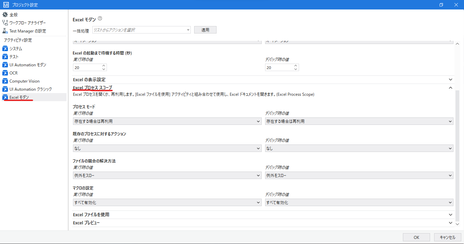
Task: Open debug 既存のプロセスに対するアクション dropdown
Action: pyautogui.click(x=359, y=149)
